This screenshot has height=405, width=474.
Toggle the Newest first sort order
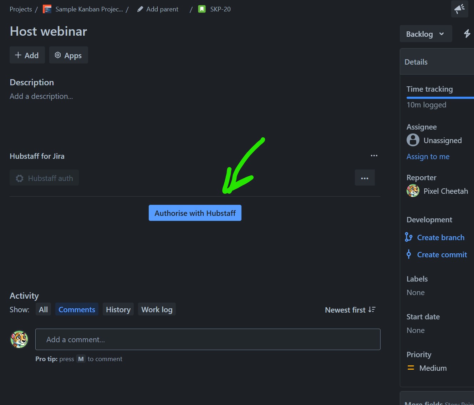click(x=350, y=310)
